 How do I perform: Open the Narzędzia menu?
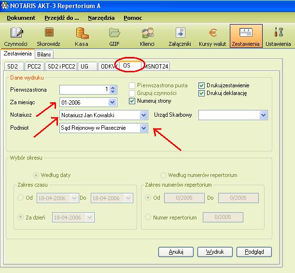click(x=101, y=18)
